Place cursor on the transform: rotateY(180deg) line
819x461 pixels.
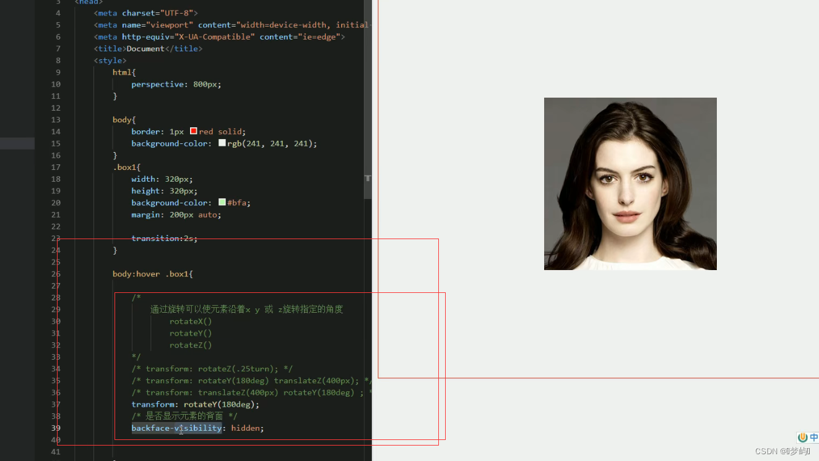195,404
